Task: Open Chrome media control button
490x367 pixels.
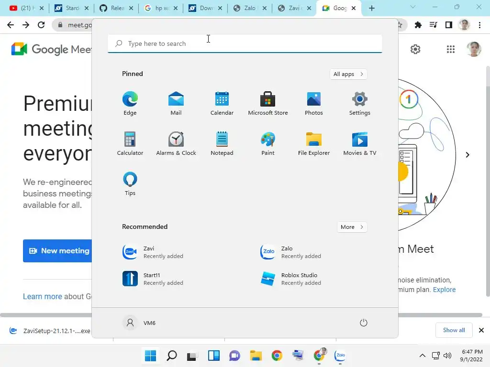Action: pos(434,25)
